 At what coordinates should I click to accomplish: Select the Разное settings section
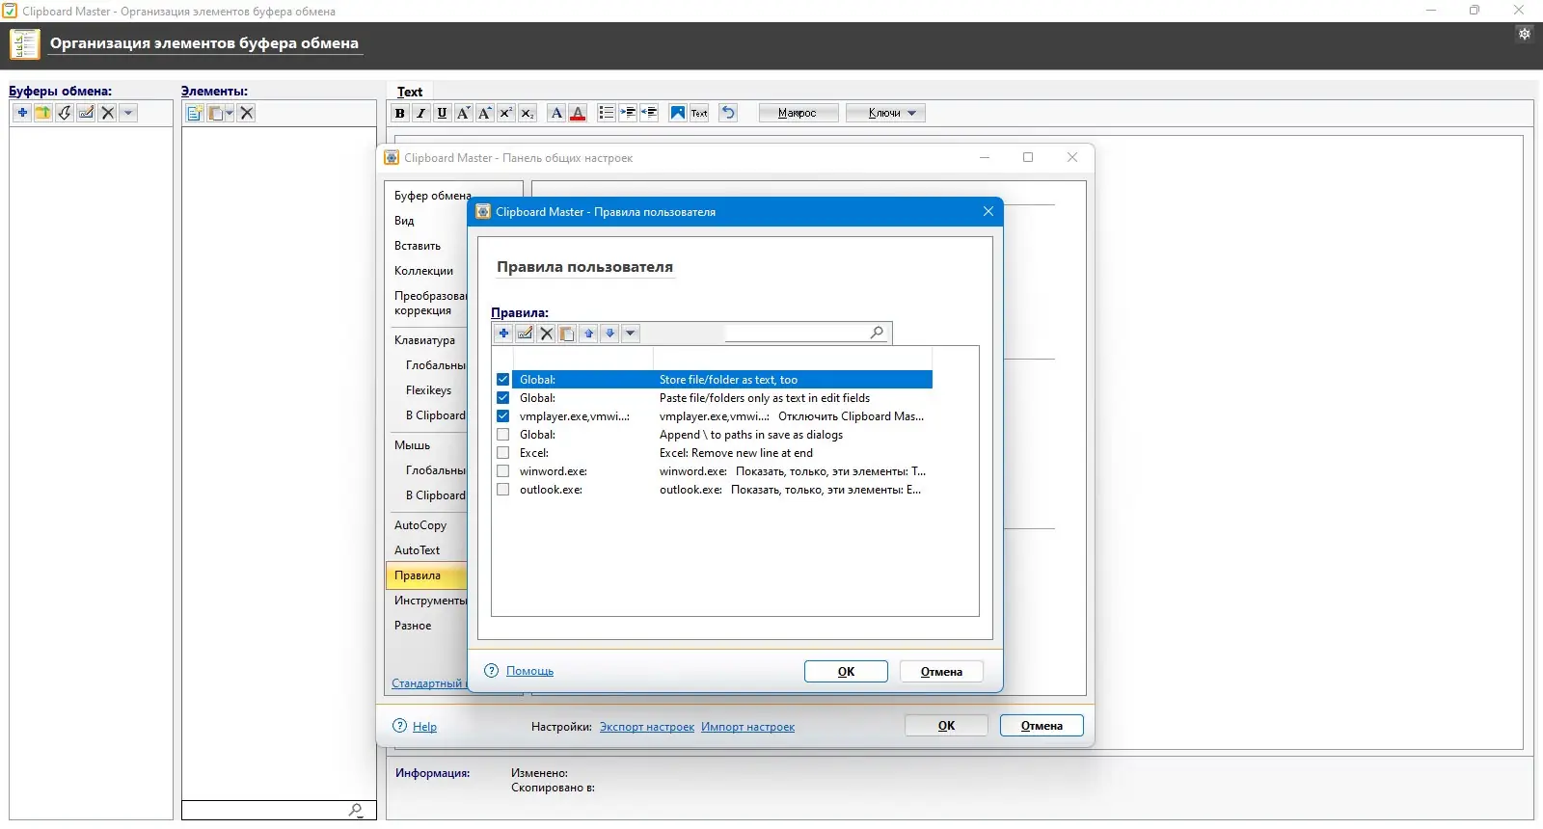413,626
